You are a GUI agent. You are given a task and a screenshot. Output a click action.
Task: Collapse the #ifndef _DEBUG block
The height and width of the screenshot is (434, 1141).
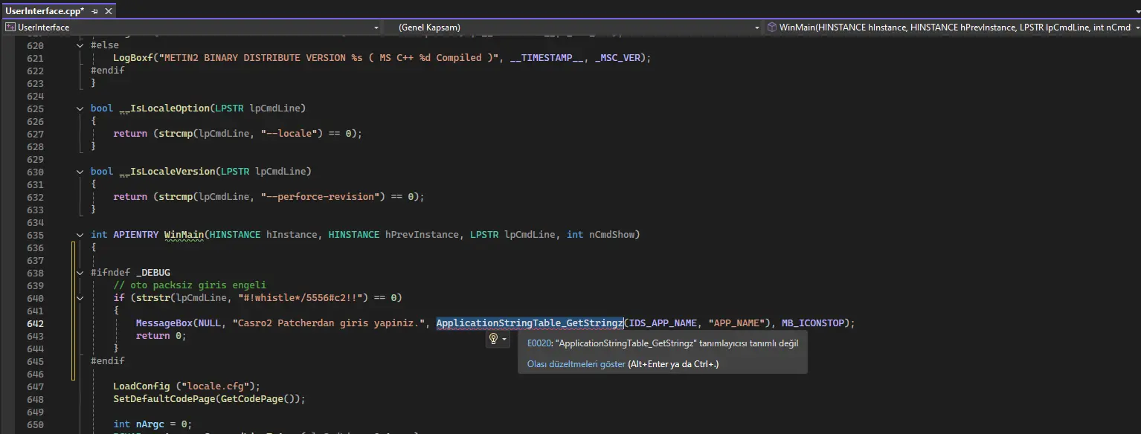click(x=80, y=273)
